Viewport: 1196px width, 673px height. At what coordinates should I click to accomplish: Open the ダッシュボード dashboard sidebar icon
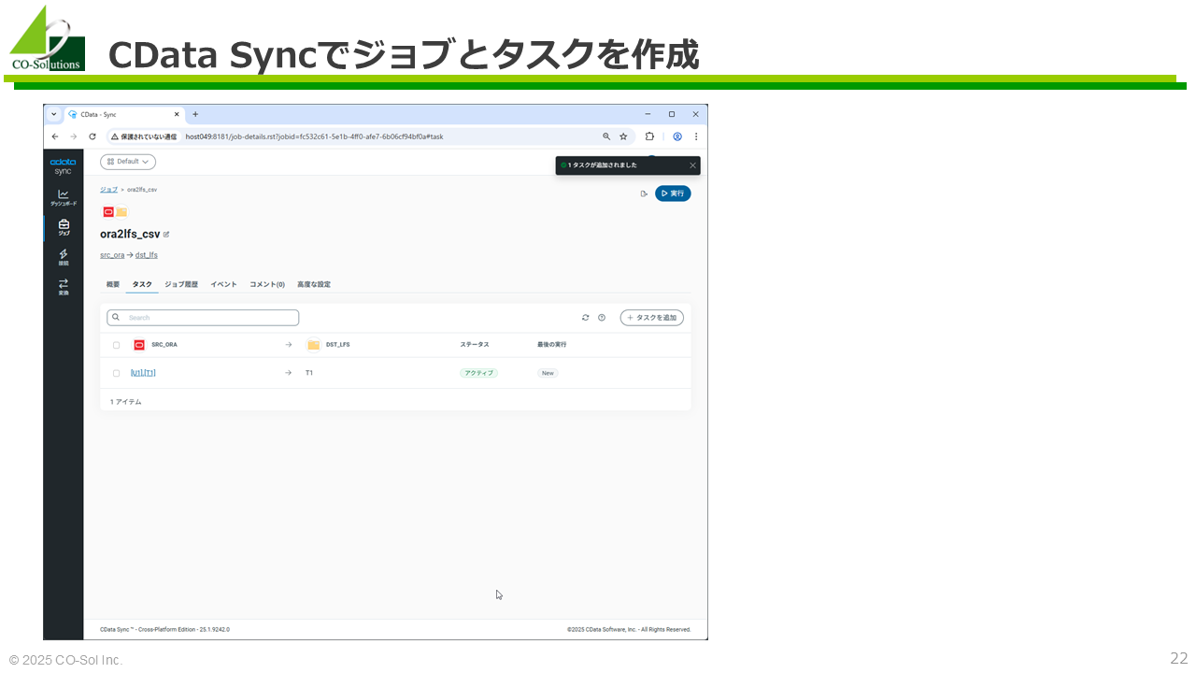pyautogui.click(x=64, y=197)
